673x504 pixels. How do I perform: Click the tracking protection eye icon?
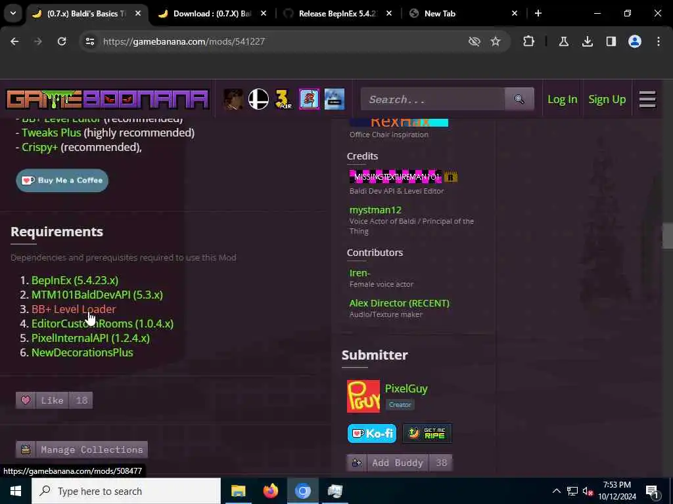click(475, 41)
